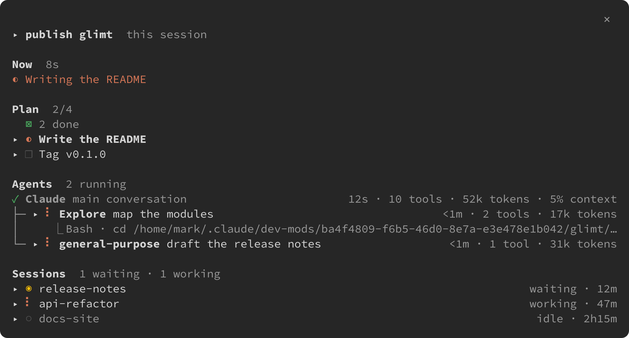Click the yellow waiting indicator for release-notes
This screenshot has height=338, width=629.
coord(29,289)
